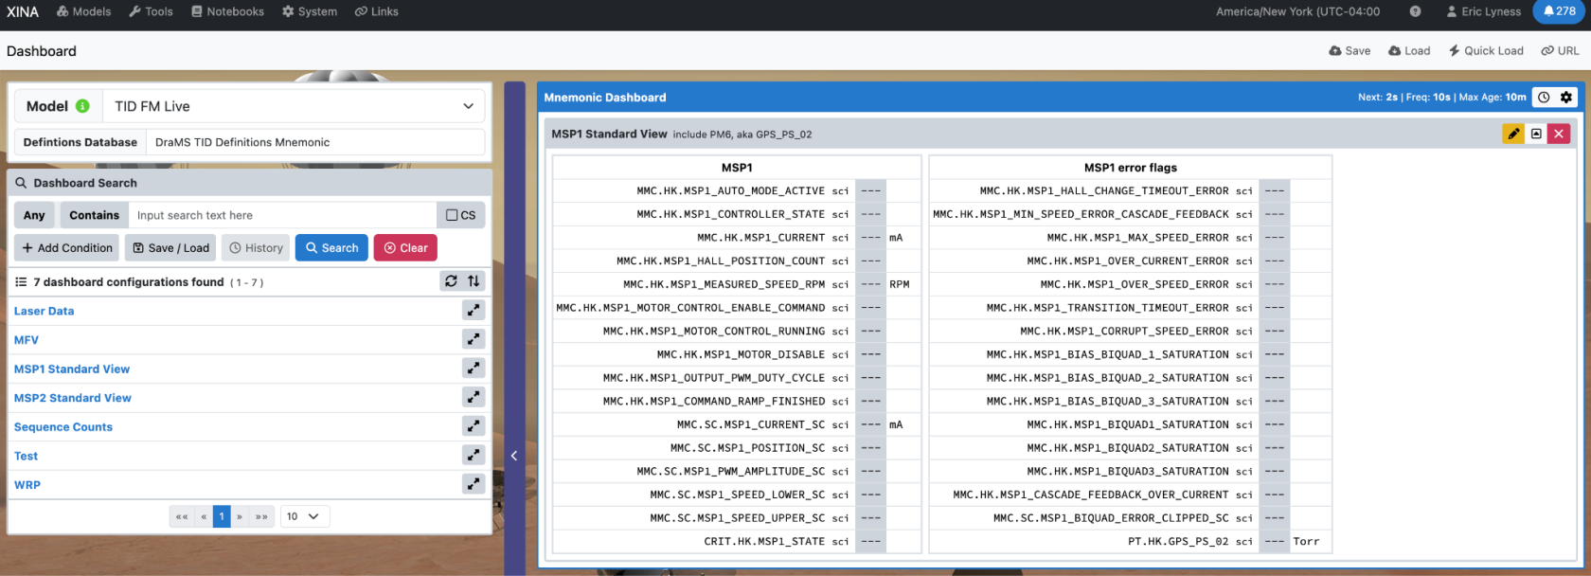Click the blue Search button
Image resolution: width=1591 pixels, height=576 pixels.
pyautogui.click(x=331, y=247)
